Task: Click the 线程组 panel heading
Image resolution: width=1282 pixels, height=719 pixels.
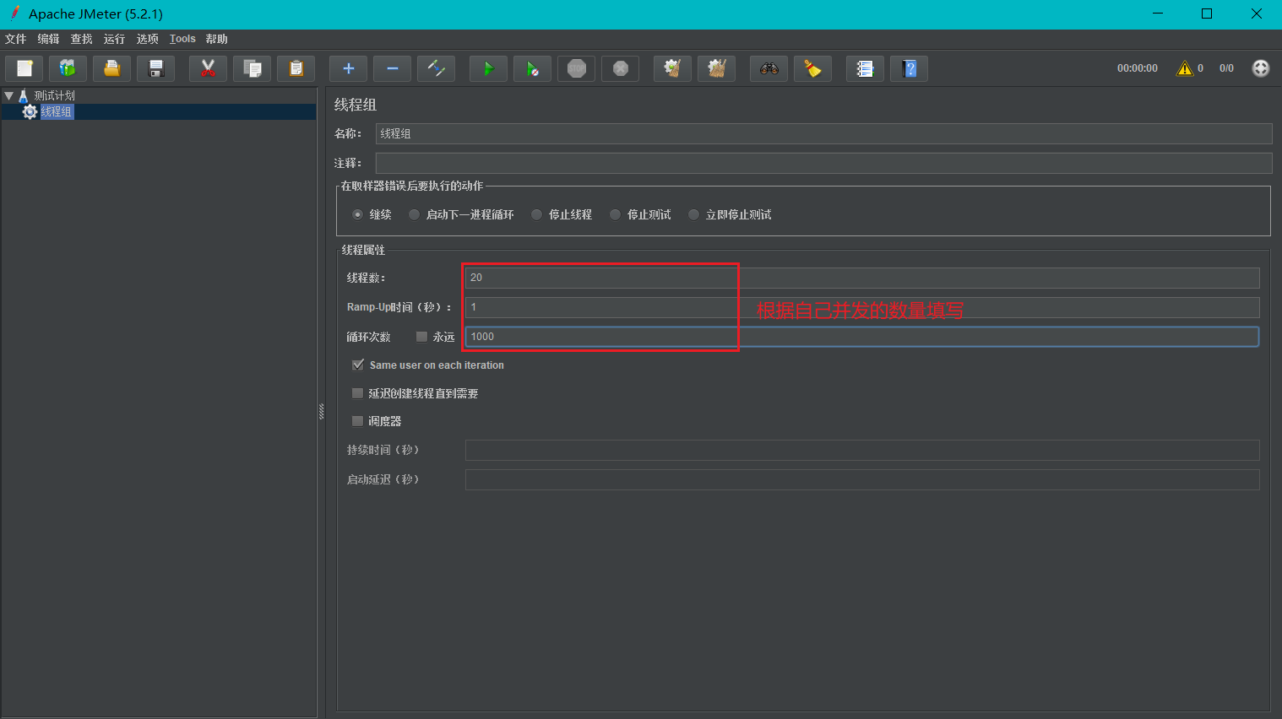Action: coord(356,105)
